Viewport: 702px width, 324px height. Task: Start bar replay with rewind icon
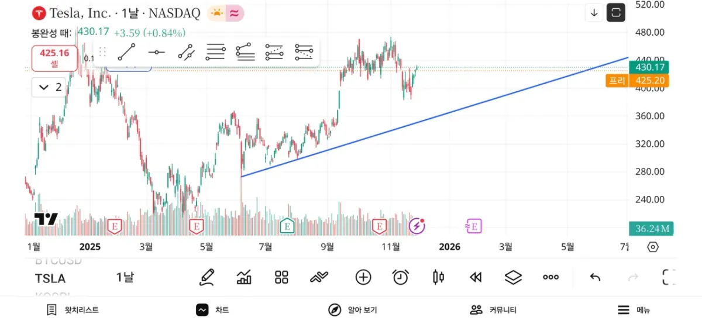coord(476,277)
